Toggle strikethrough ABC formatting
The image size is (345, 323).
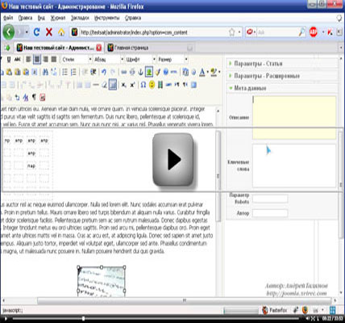pos(18,59)
